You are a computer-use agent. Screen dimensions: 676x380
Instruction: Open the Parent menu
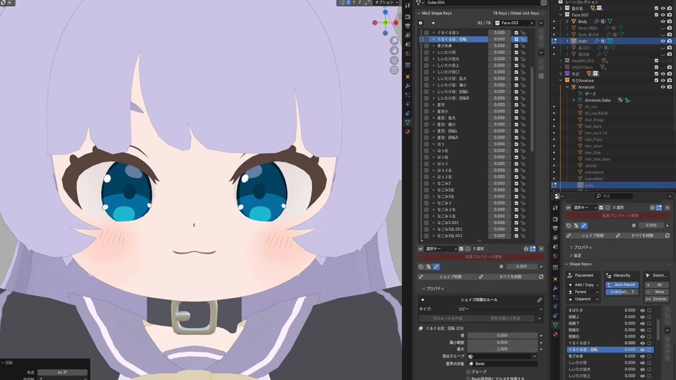point(584,292)
